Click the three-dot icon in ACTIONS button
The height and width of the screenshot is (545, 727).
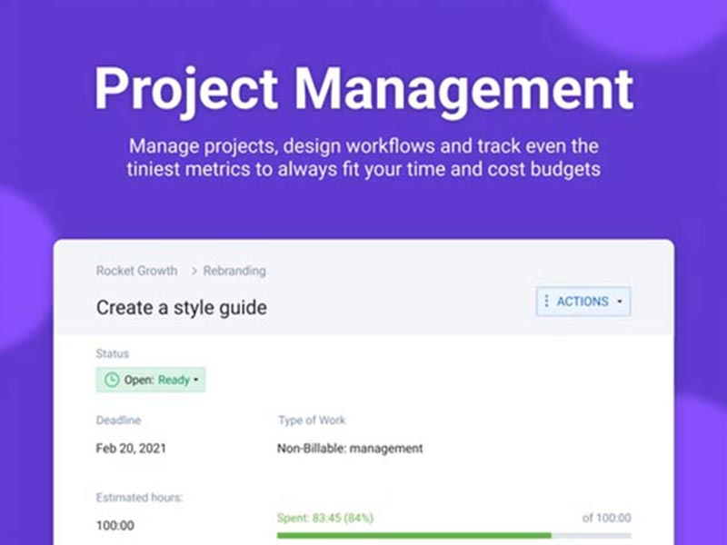(x=547, y=302)
